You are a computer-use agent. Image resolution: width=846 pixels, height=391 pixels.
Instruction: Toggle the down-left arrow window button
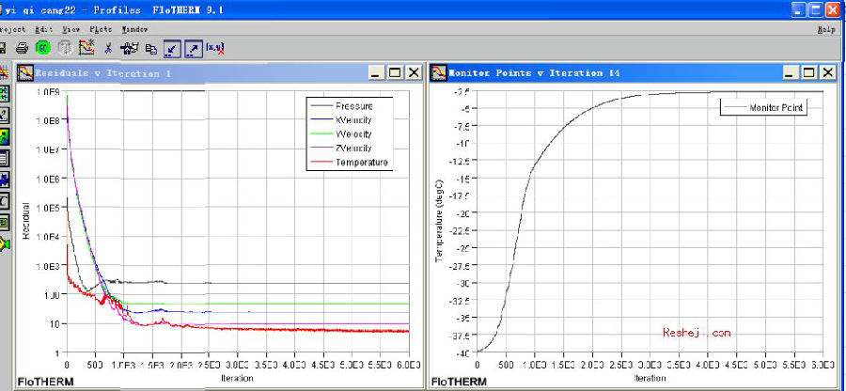[172, 49]
